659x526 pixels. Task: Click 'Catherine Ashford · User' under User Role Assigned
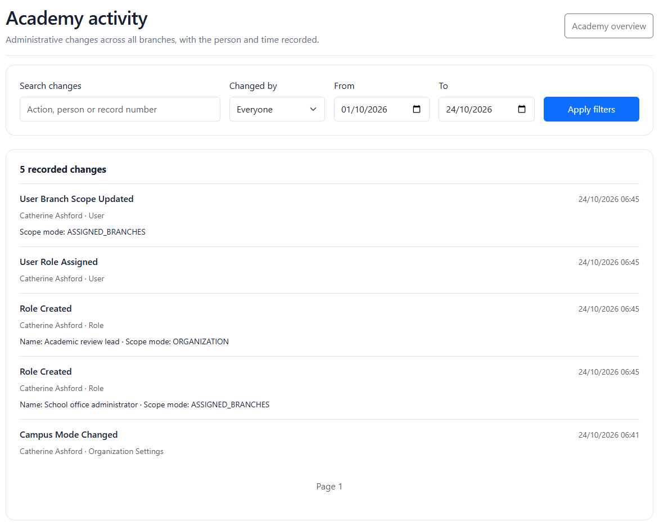tap(62, 279)
